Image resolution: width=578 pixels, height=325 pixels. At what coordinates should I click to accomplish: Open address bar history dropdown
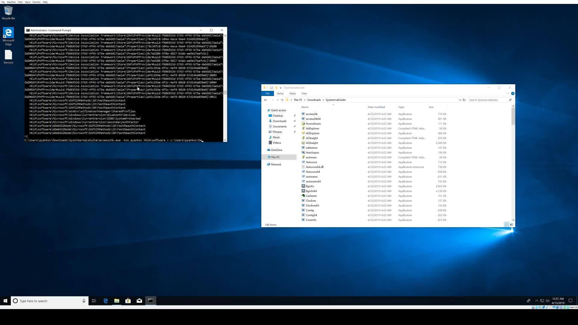coord(460,100)
